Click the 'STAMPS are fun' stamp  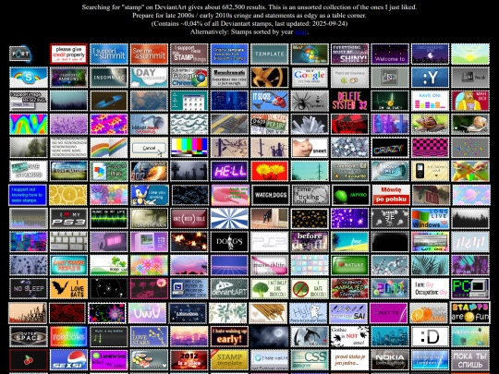click(x=470, y=313)
